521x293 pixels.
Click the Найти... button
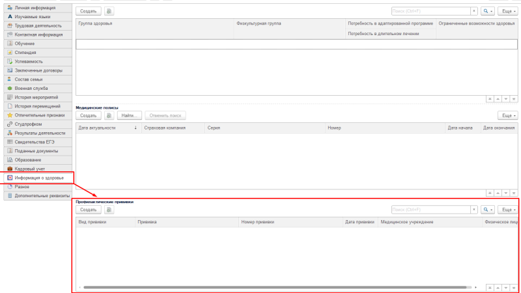129,115
